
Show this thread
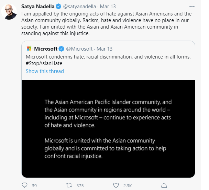45,71
